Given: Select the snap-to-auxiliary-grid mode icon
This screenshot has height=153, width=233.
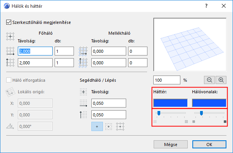Looking at the screenshot, I should (x=109, y=126).
